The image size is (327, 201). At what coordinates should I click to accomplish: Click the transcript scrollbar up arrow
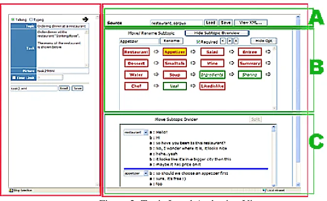[x=274, y=127]
